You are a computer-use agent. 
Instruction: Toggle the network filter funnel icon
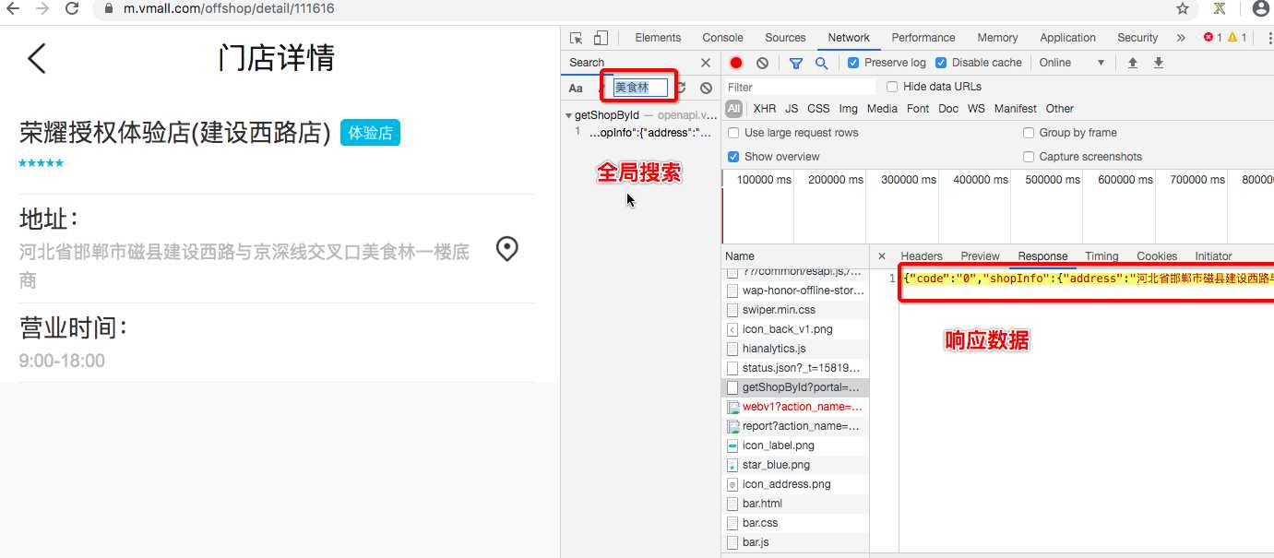(796, 63)
